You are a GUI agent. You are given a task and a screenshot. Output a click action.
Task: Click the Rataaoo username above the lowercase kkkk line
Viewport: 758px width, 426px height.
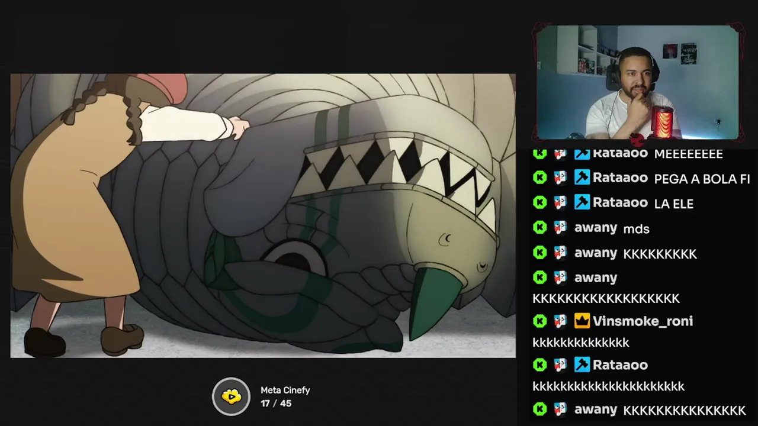[x=620, y=365]
